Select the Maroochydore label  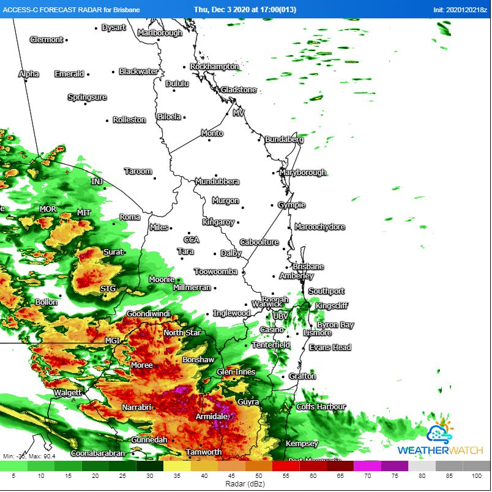point(319,226)
